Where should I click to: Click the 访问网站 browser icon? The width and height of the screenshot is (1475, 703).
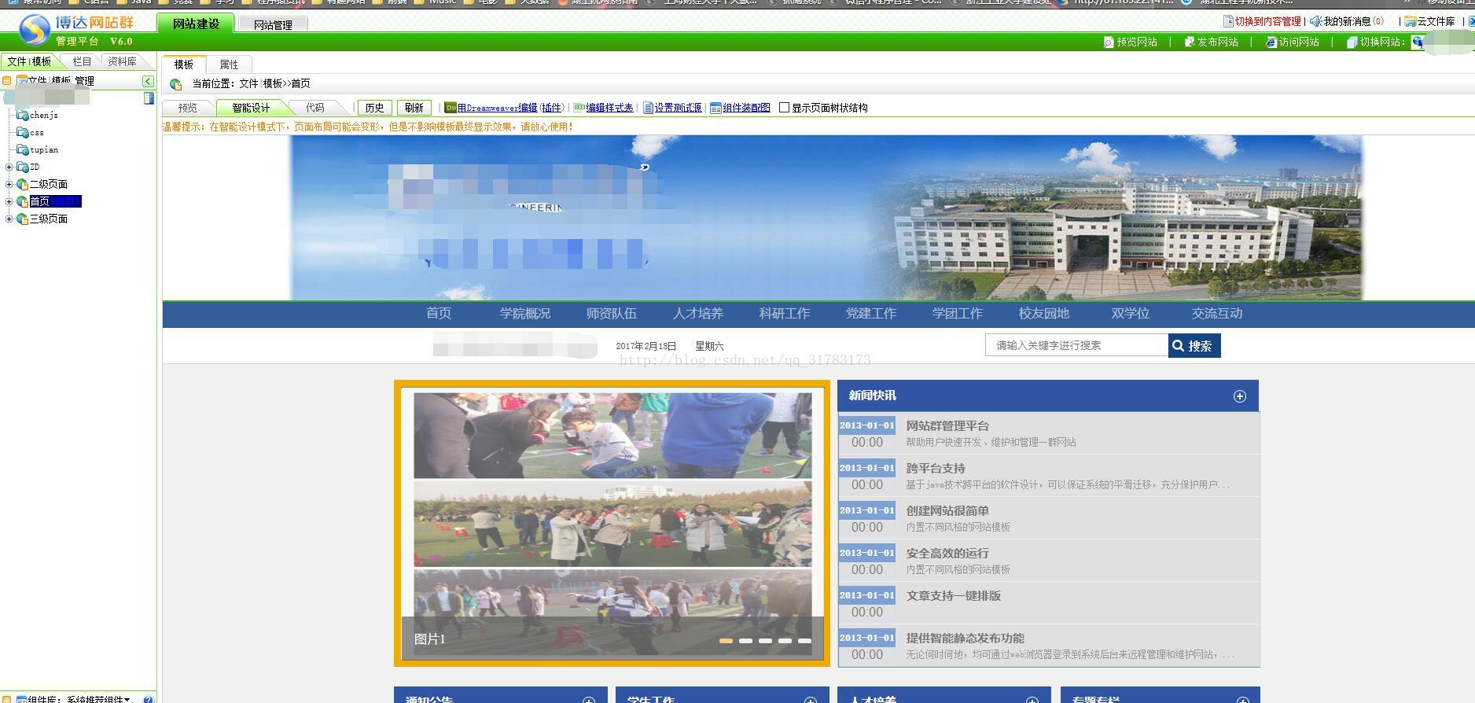(x=1271, y=42)
